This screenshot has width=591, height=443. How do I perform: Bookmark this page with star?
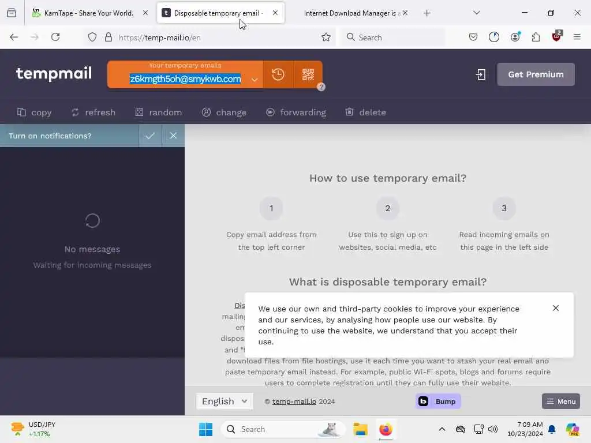(326, 37)
